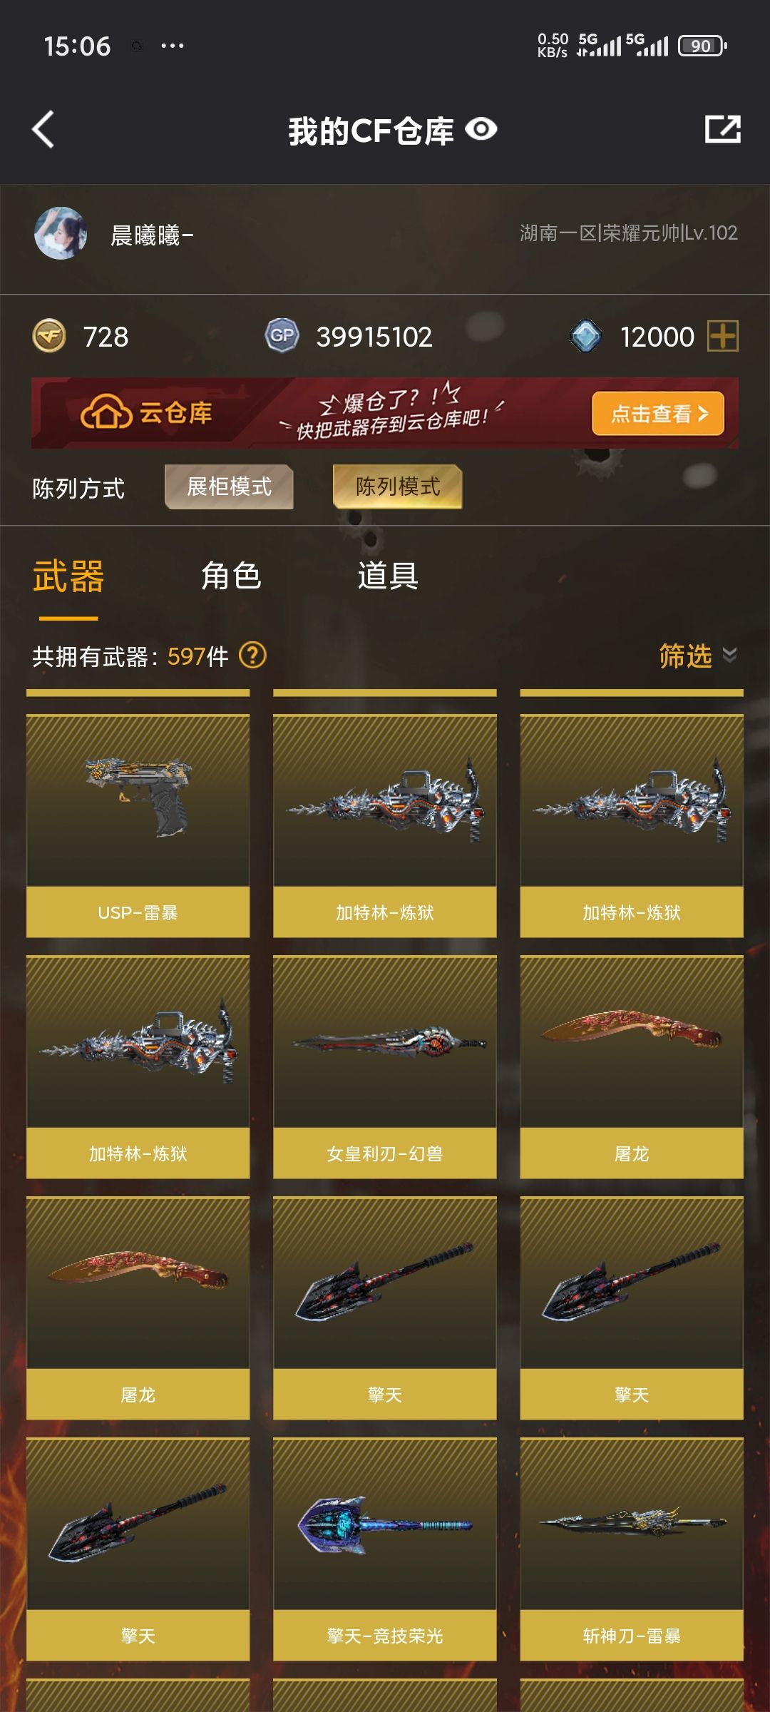Image resolution: width=770 pixels, height=1712 pixels.
Task: Tap the user avatar picture
Action: tap(61, 233)
